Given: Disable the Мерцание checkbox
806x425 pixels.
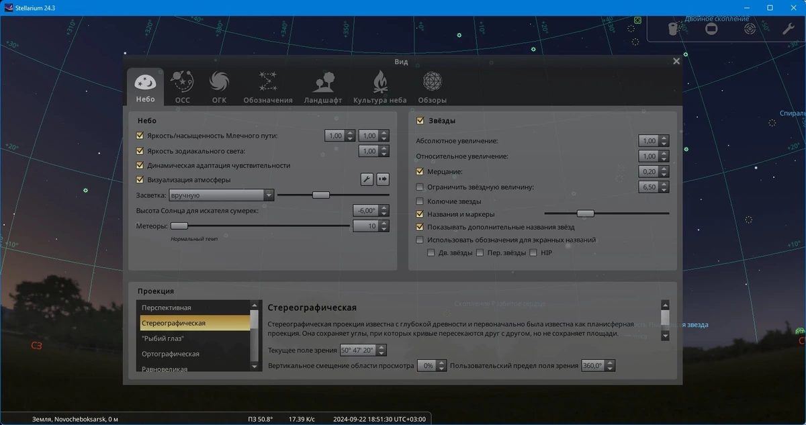Looking at the screenshot, I should tap(420, 171).
